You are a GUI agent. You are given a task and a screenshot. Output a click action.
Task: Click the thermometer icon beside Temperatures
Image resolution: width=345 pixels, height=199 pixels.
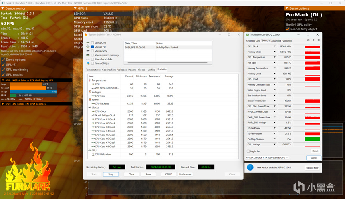(90, 80)
